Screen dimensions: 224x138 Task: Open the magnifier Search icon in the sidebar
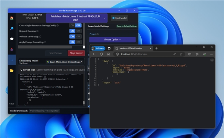click(12, 28)
